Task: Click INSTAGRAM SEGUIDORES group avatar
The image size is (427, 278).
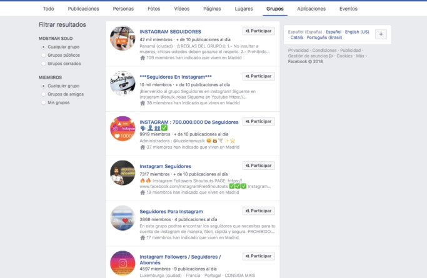Action: [x=123, y=38]
